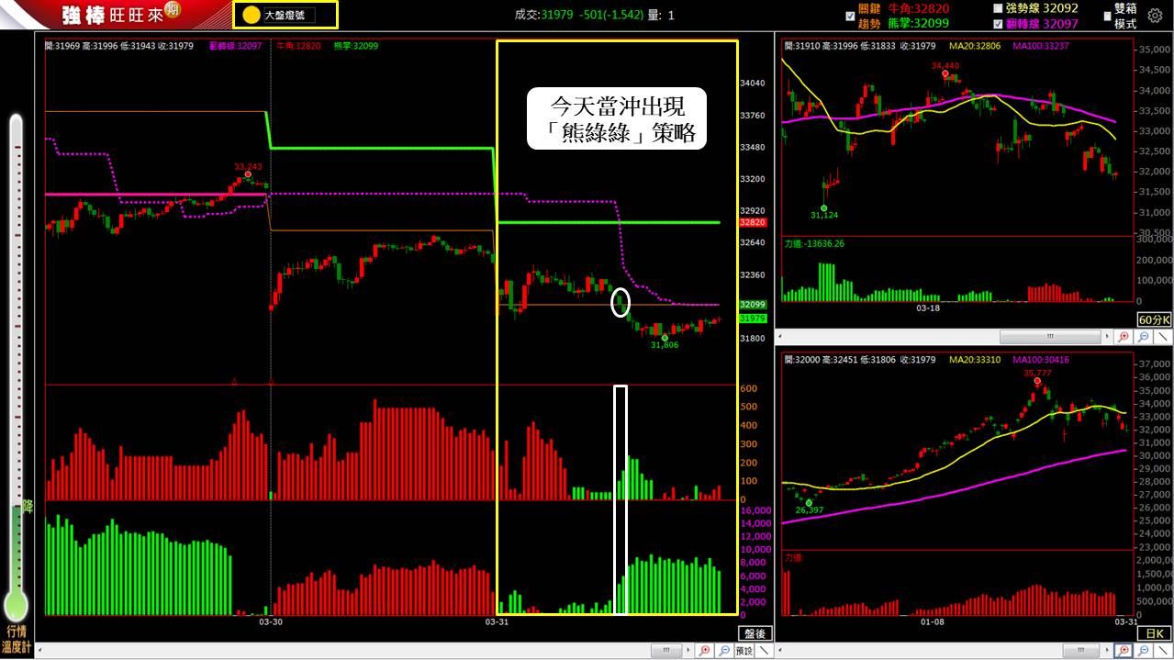Select the 盤後 tab below main chart
This screenshot has height=660, width=1174.
pos(755,633)
